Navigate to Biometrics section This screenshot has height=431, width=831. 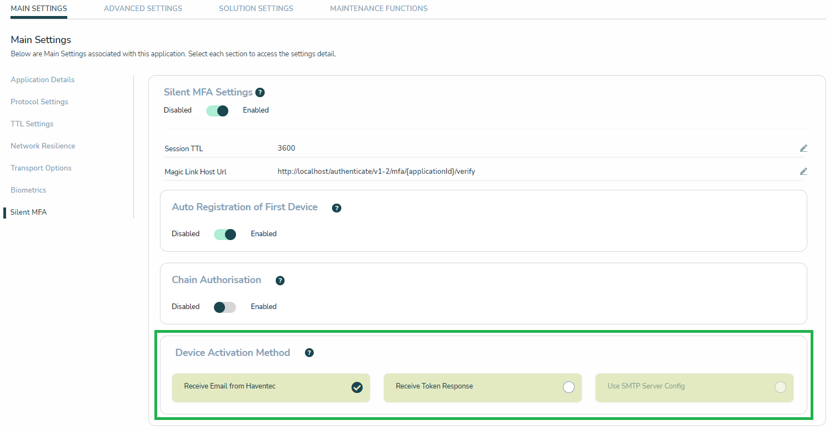pos(28,190)
